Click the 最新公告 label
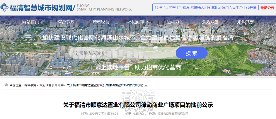 click(267, 8)
